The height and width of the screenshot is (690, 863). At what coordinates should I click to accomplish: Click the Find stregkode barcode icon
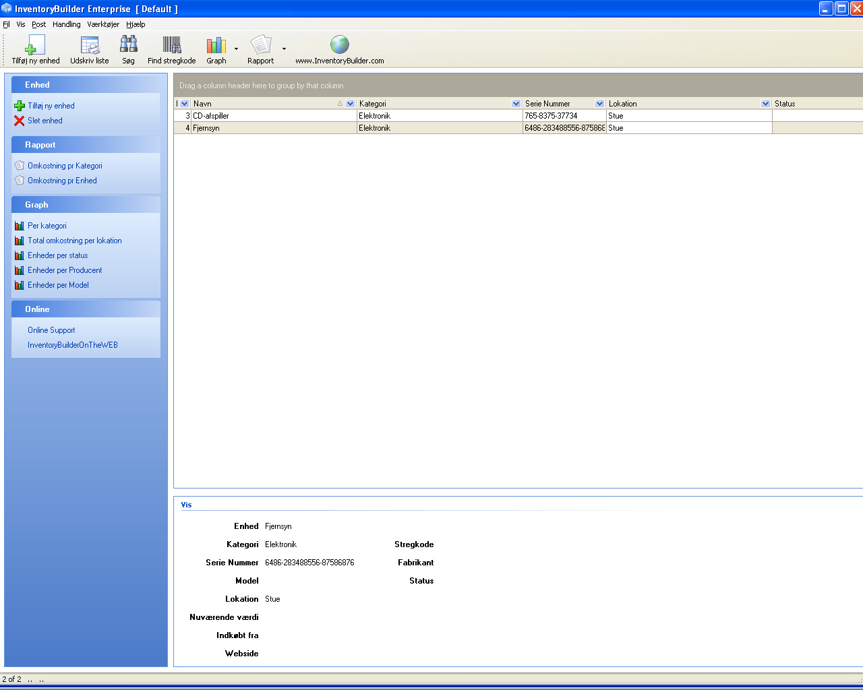[172, 45]
